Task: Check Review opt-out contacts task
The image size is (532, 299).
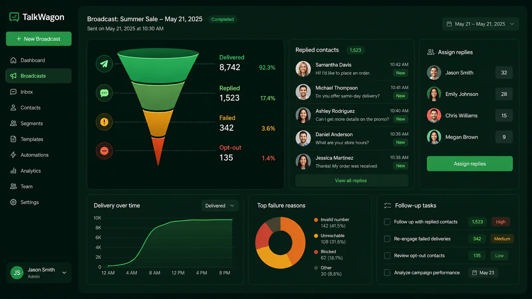Action: pyautogui.click(x=387, y=255)
